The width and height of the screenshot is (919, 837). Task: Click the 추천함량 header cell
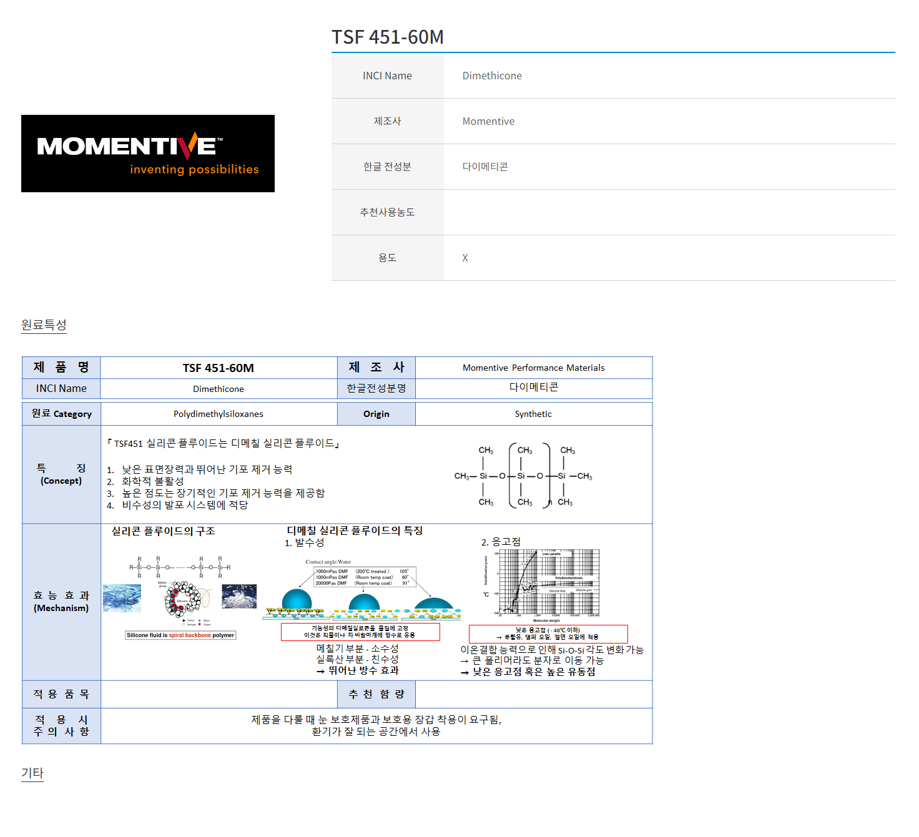point(376,694)
